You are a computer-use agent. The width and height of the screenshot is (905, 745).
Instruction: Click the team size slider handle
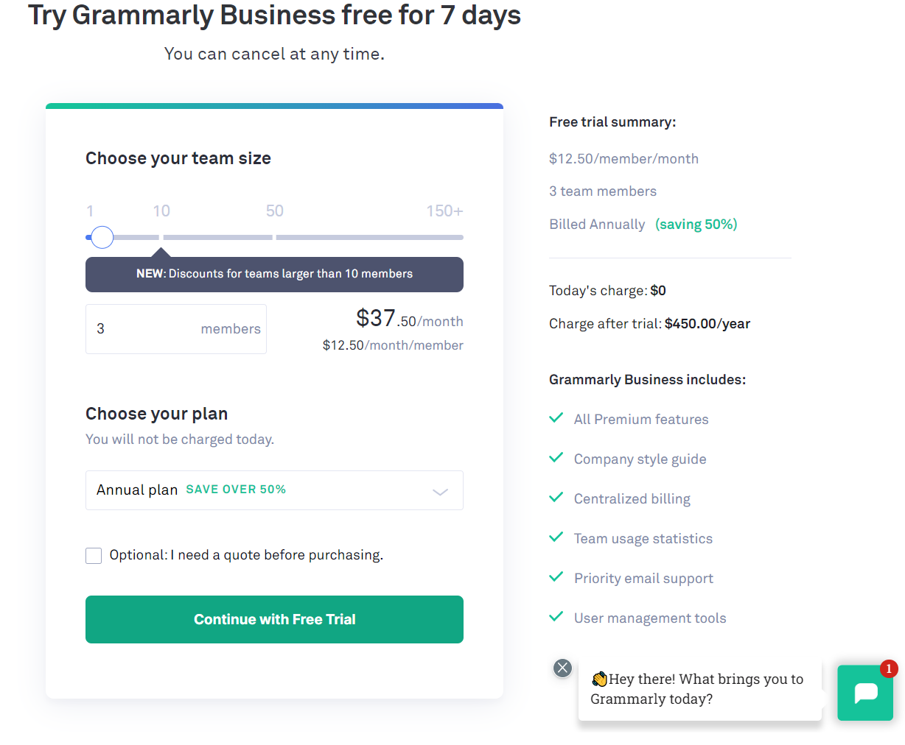click(x=102, y=237)
